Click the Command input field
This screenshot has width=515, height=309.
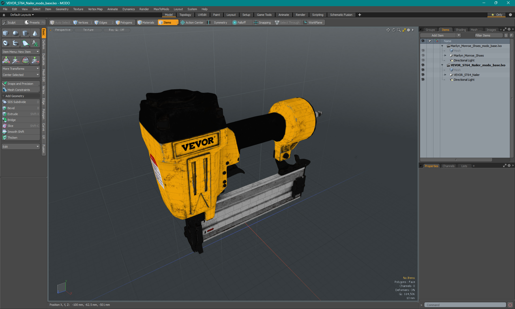coord(465,305)
